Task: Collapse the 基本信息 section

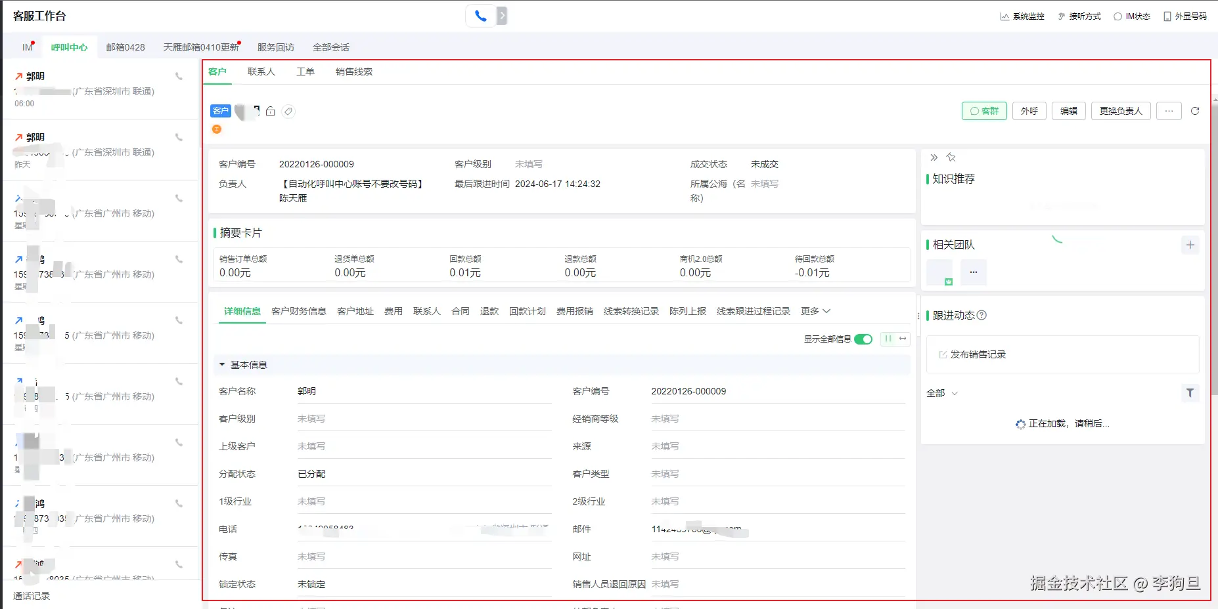Action: tap(222, 365)
